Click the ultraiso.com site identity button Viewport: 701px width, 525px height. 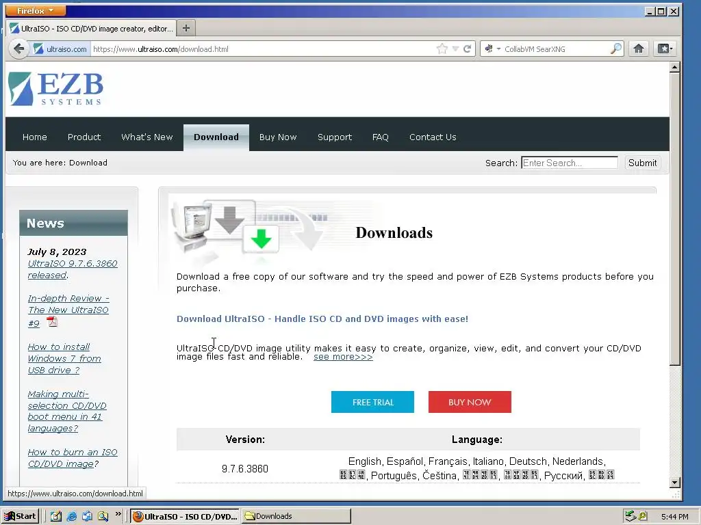[x=60, y=49]
